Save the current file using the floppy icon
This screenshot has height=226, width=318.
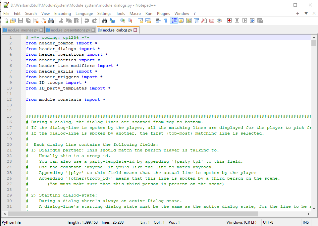point(21,21)
